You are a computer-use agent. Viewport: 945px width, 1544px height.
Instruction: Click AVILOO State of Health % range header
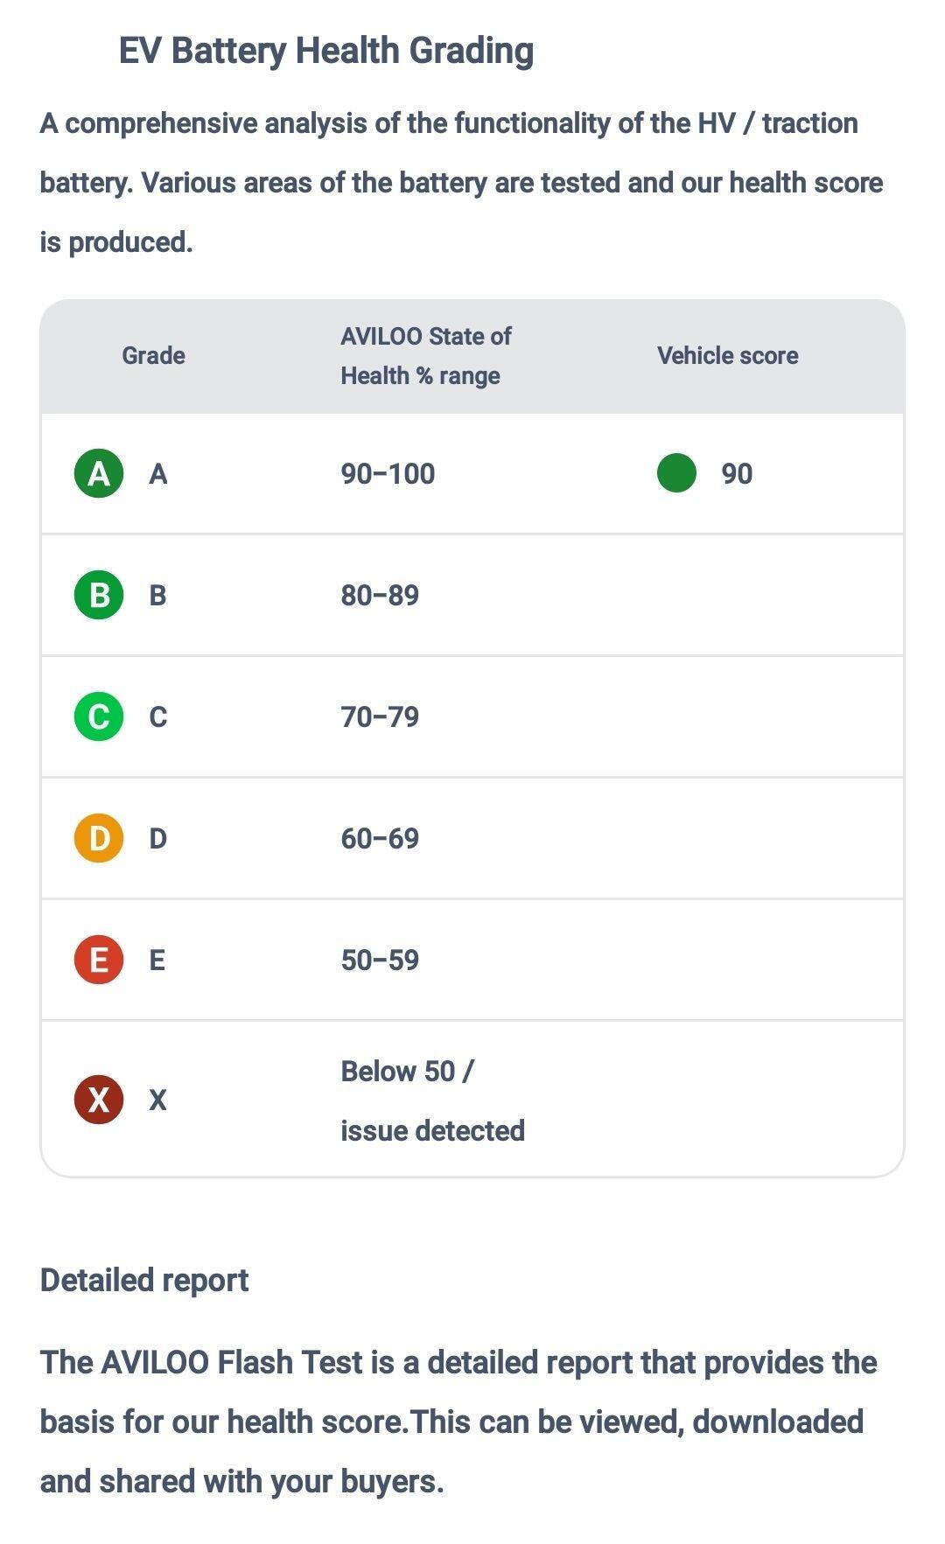coord(426,356)
